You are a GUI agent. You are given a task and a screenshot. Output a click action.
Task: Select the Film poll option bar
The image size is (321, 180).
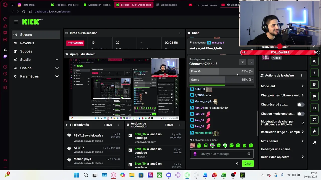(221, 71)
